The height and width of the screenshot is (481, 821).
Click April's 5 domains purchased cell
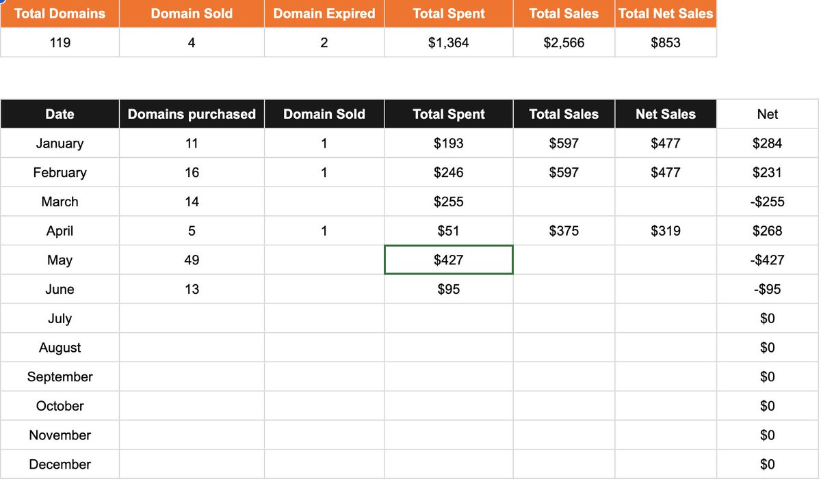tap(192, 231)
